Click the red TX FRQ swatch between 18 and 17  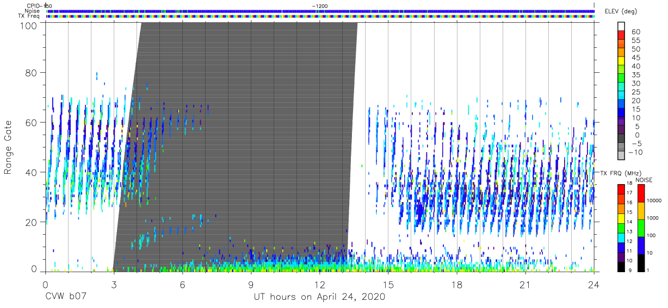click(x=621, y=190)
